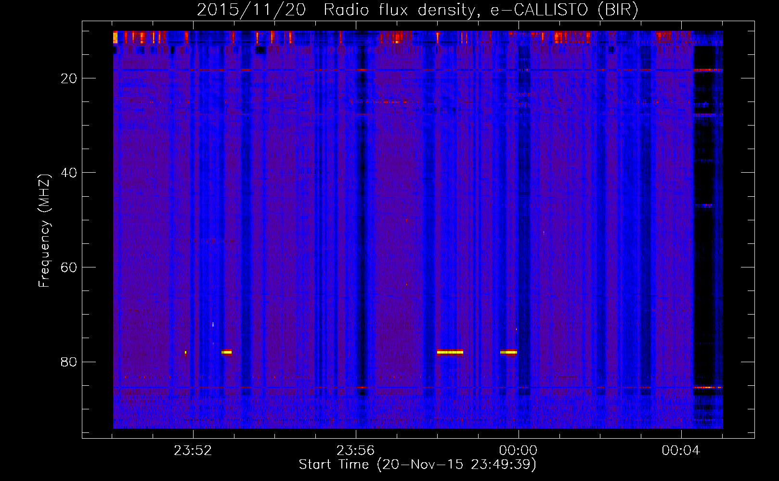779x481 pixels.
Task: Click the 40 frequency tick label
Action: 69,173
